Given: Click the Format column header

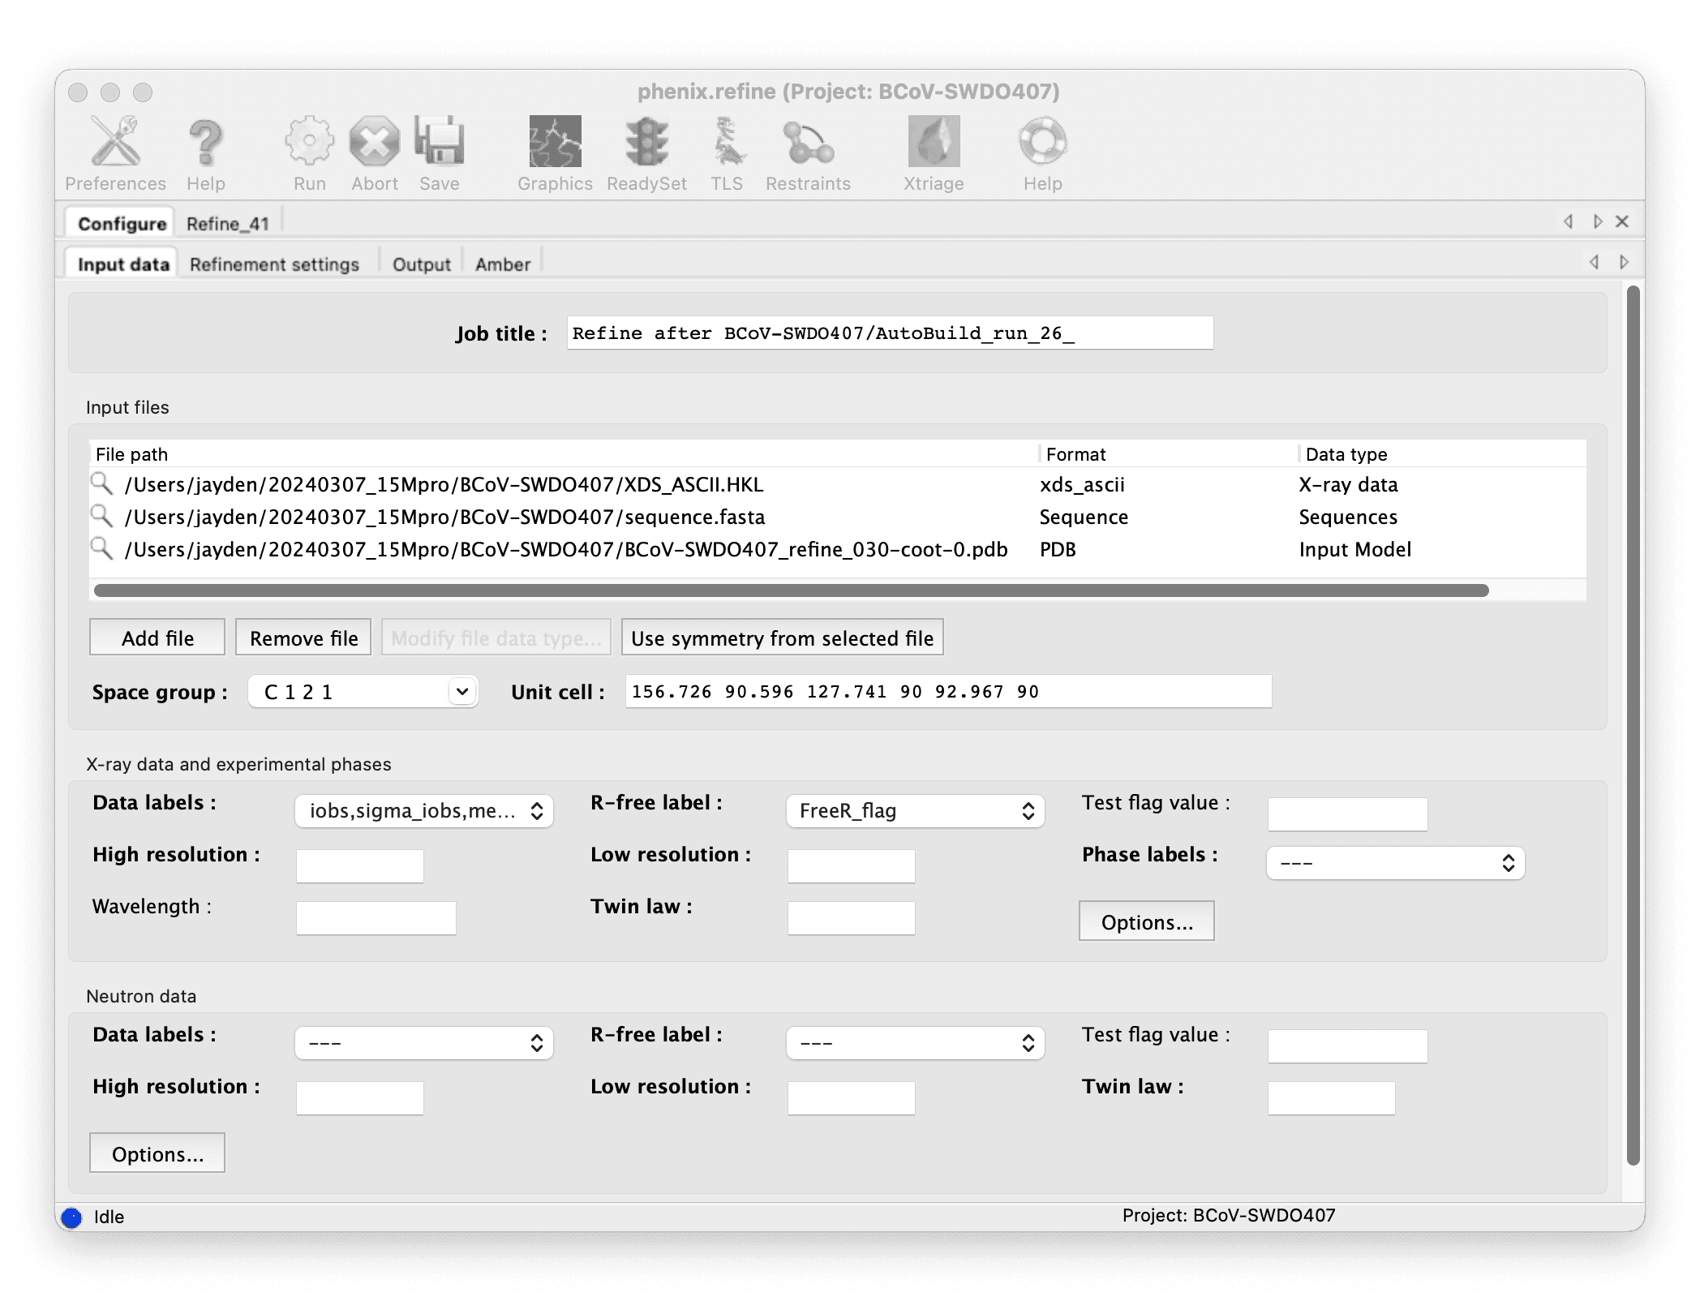Looking at the screenshot, I should 1168,454.
